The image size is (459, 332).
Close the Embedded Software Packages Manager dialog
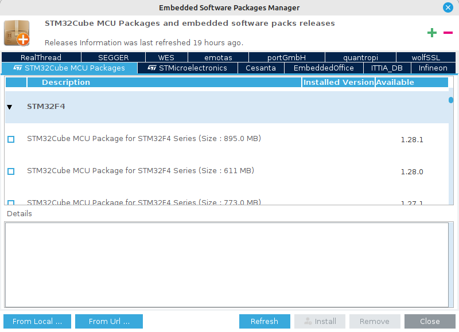(x=448, y=7)
